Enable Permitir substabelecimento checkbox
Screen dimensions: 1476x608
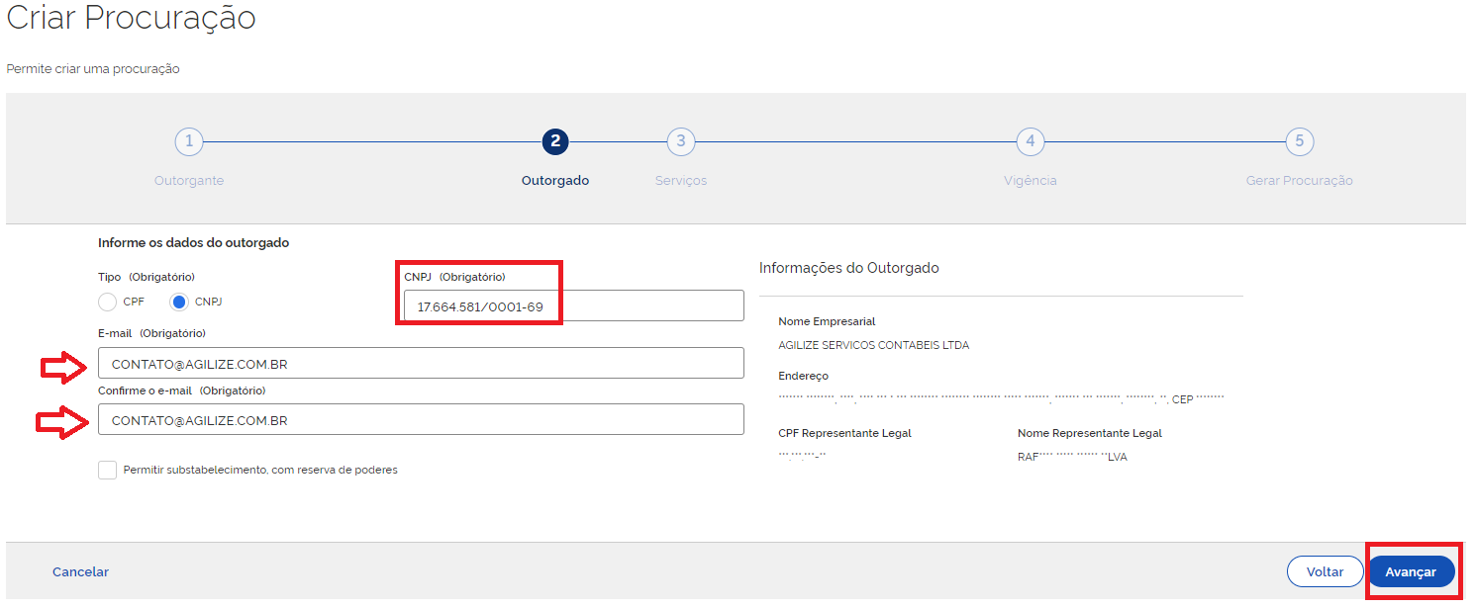[x=108, y=470]
